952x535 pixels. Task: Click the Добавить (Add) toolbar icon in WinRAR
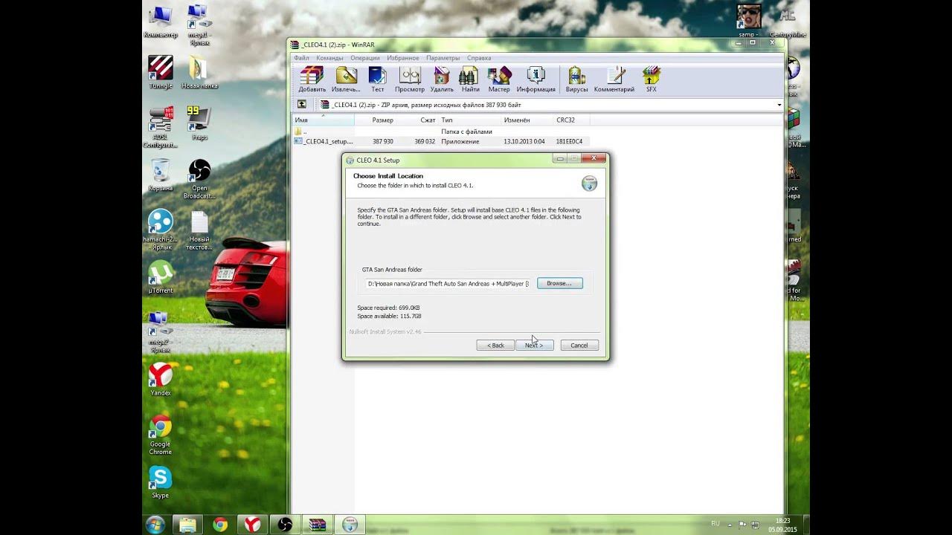[x=312, y=80]
